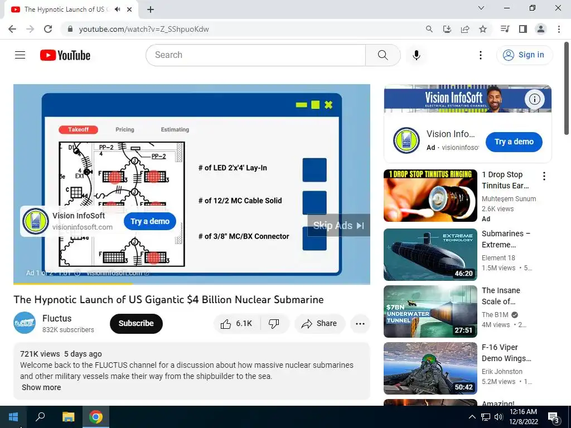Open the volume control in tray
Image resolution: width=571 pixels, height=428 pixels.
click(x=499, y=417)
